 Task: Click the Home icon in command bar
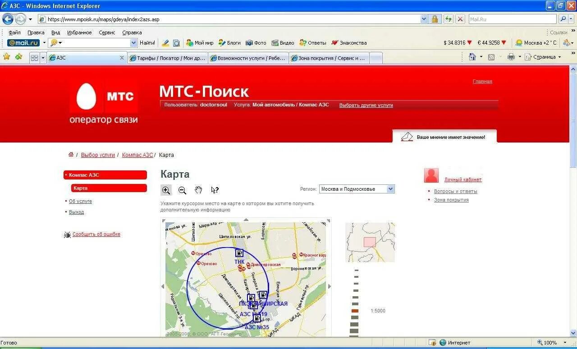point(472,57)
